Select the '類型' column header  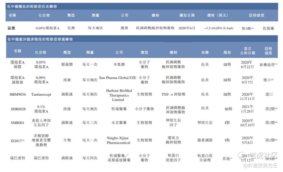click(x=144, y=52)
